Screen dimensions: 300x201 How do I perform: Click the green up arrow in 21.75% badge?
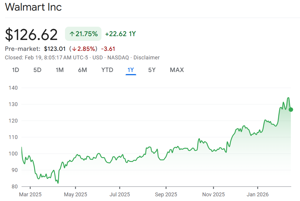tap(72, 34)
